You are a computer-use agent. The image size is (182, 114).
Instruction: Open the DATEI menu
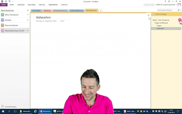pos(4,5)
